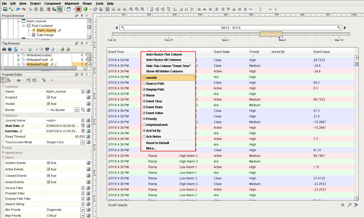Viewport: 364px width, 218px height.
Task: Uncheck the Cleared Events filter
Action: coord(48,176)
